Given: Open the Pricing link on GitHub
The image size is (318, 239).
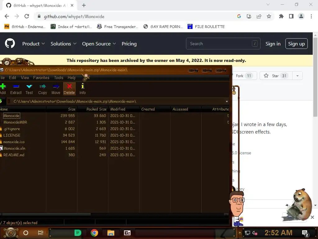Looking at the screenshot, I should (x=129, y=44).
